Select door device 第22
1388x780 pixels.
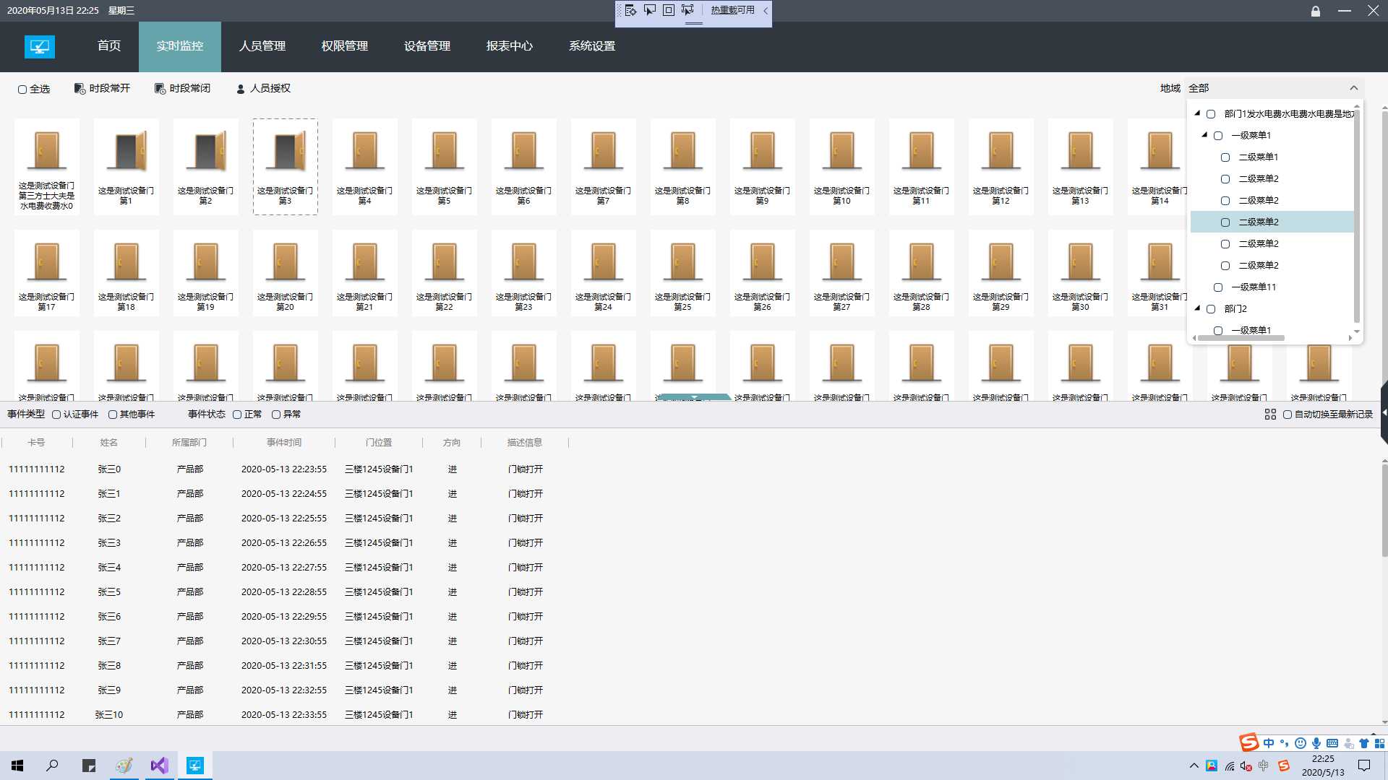tap(445, 273)
